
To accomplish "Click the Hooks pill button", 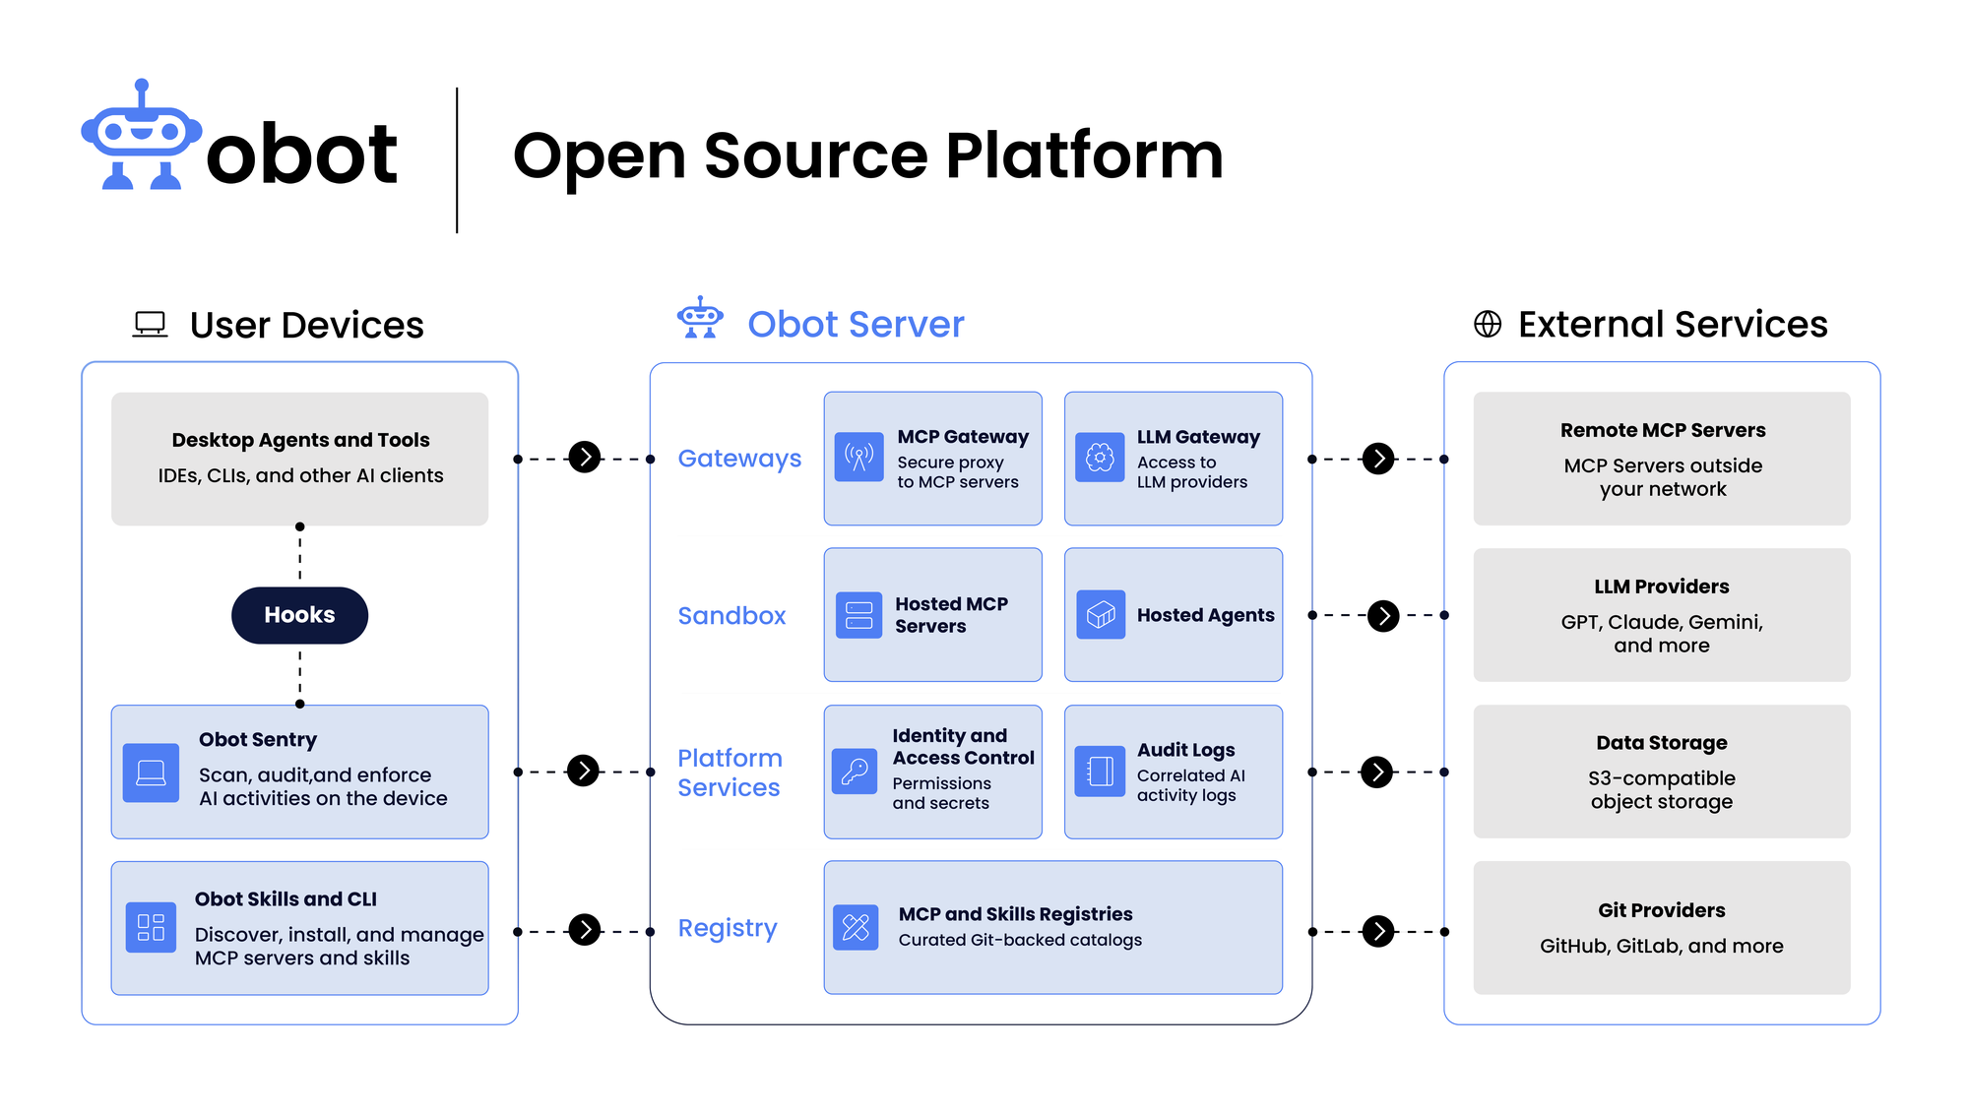I will pyautogui.click(x=299, y=615).
